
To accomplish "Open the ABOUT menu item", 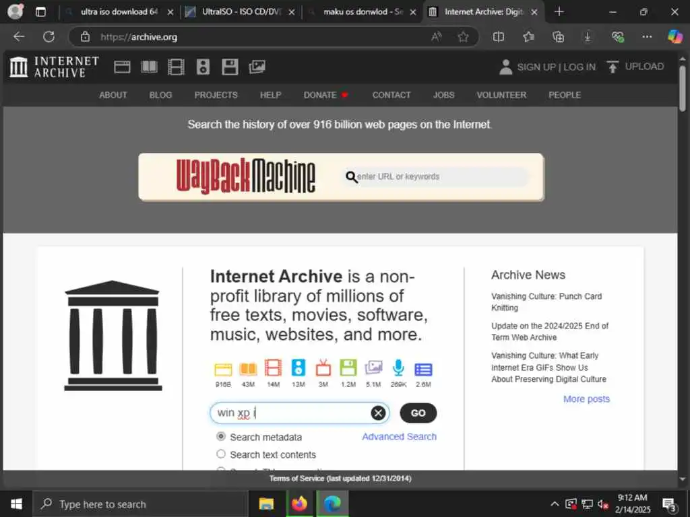I will [113, 95].
